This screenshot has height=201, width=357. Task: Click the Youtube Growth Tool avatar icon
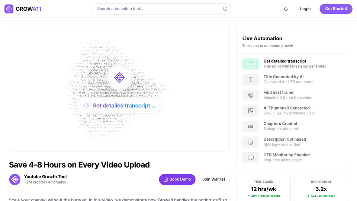(15, 179)
